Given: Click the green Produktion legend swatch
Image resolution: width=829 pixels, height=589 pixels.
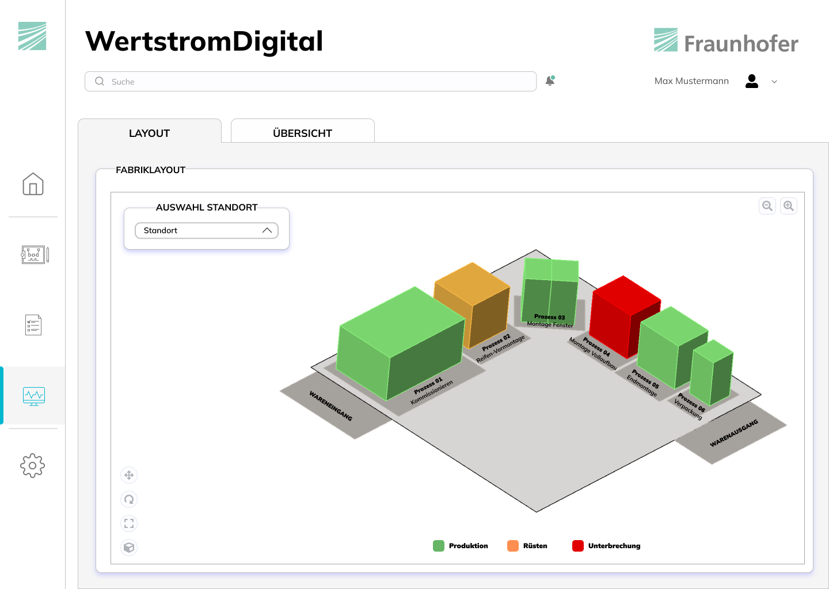Looking at the screenshot, I should click(439, 546).
